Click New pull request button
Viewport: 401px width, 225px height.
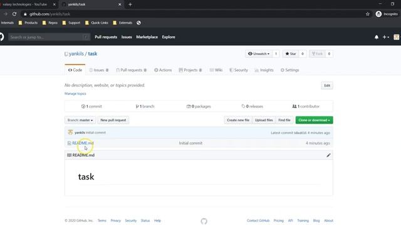coord(113,120)
